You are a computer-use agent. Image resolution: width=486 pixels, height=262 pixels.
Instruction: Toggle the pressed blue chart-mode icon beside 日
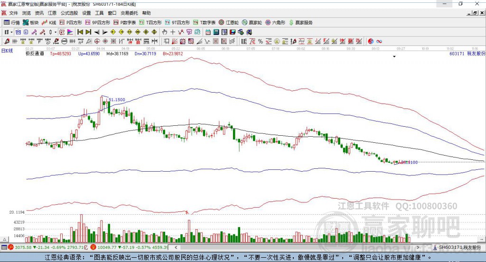pyautogui.click(x=18, y=32)
